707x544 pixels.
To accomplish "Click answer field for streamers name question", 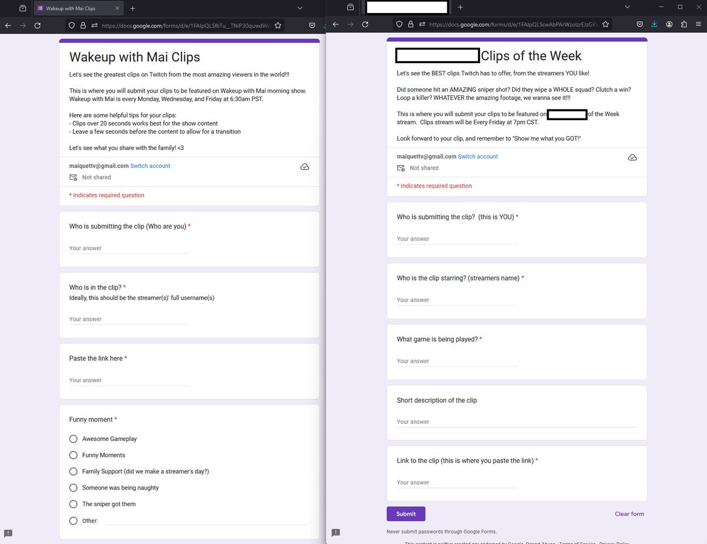I will 457,300.
